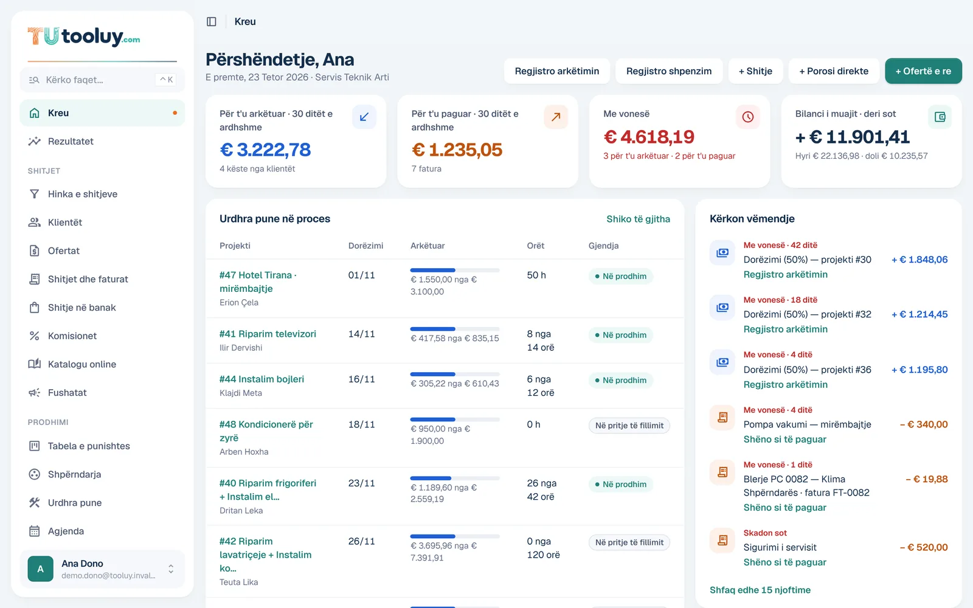Create new offer with + Ofertë e re
Screen dimensions: 973x608
click(923, 71)
